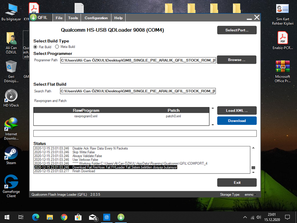Click the Exit button
Screen dimensions: 297x223
(237, 183)
